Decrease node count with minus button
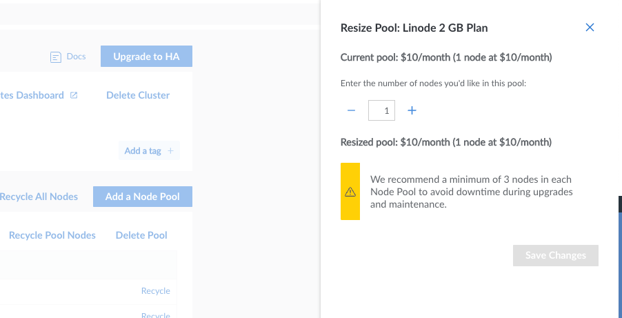The image size is (622, 318). click(x=351, y=110)
